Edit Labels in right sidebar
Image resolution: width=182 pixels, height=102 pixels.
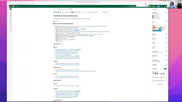(166, 25)
